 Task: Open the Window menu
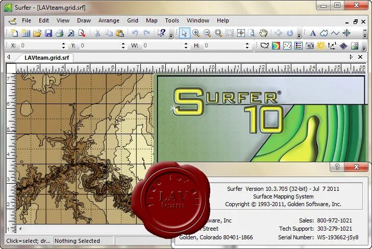[198, 20]
